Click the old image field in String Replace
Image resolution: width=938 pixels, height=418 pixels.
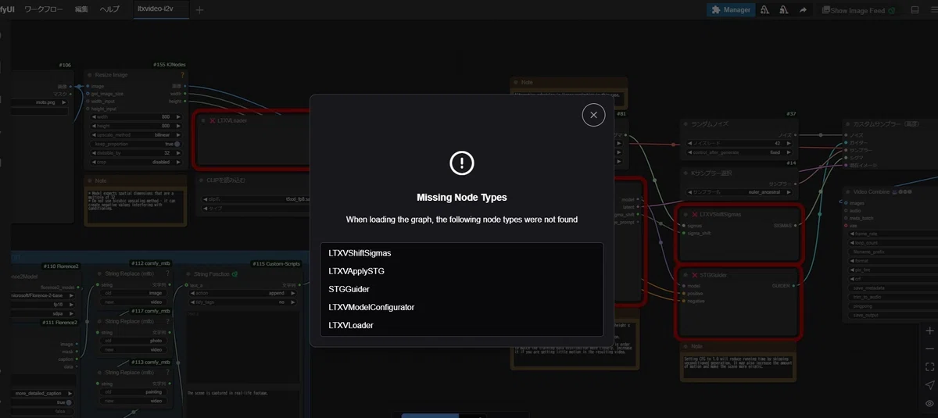131,294
